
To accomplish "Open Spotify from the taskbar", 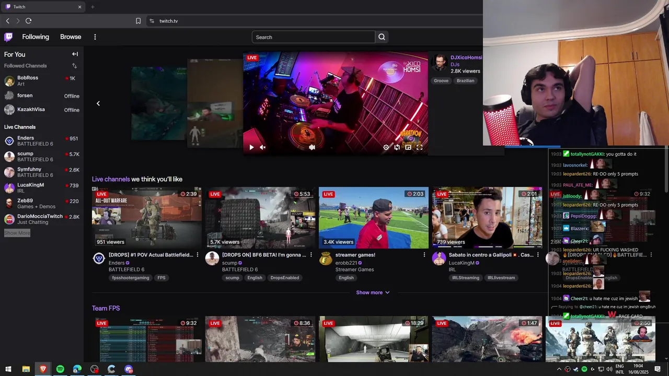I will pos(60,369).
